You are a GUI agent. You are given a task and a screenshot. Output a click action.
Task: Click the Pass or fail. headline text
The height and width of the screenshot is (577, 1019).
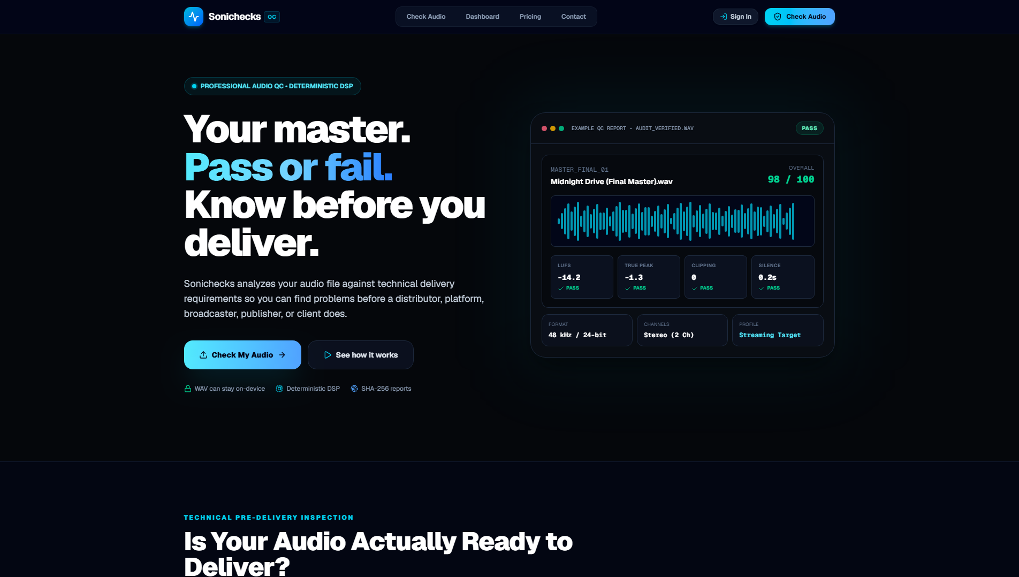click(x=288, y=167)
